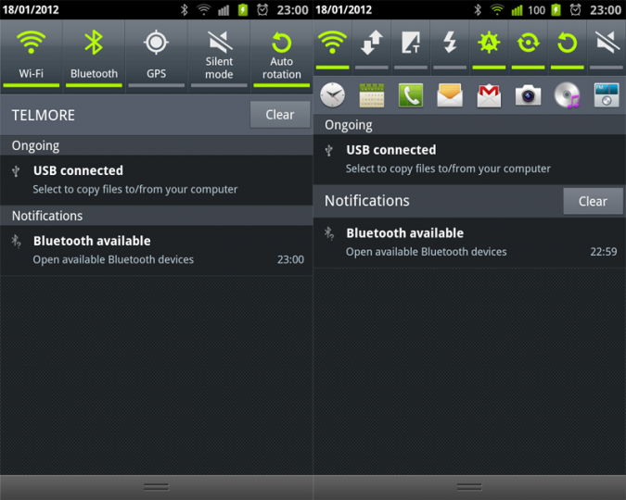Enable GPS in the left panel
626x500 pixels.
pyautogui.click(x=156, y=56)
